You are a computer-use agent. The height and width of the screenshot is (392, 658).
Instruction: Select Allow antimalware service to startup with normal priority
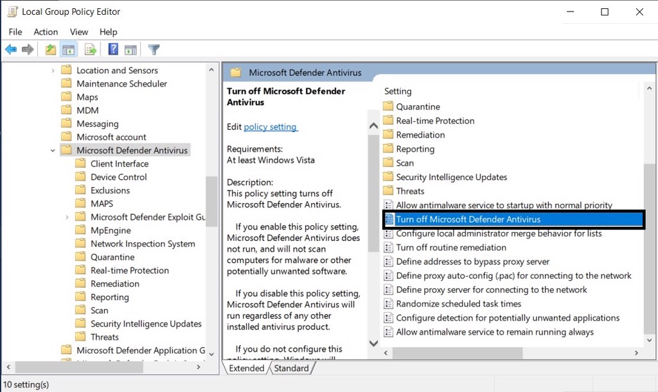point(504,205)
